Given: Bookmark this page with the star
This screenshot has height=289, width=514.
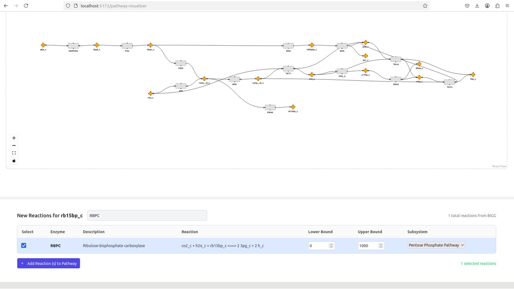Looking at the screenshot, I should click(x=425, y=6).
